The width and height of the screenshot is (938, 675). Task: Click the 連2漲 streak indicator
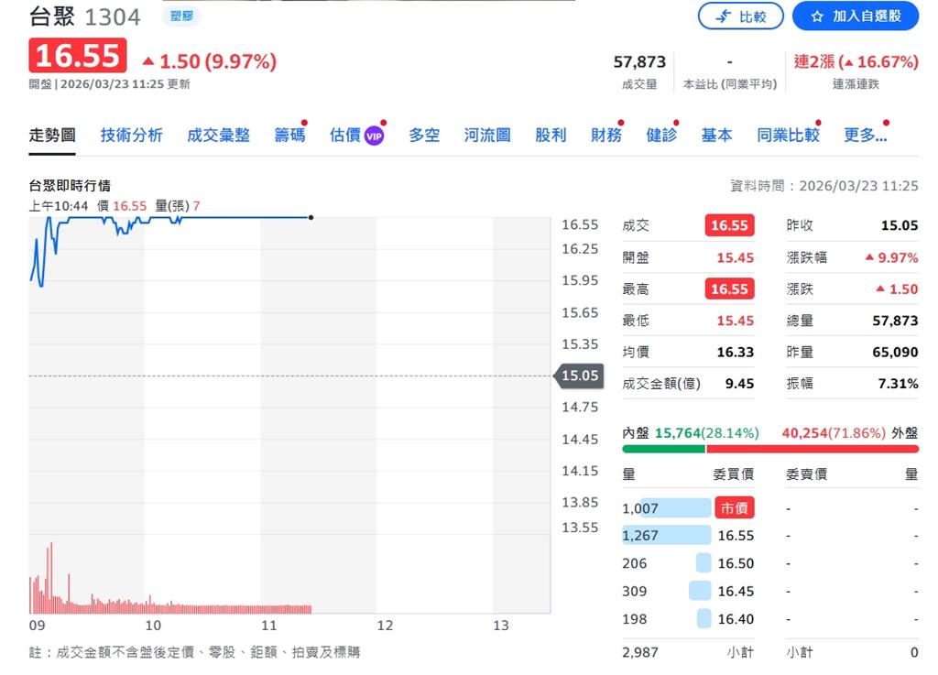click(856, 62)
